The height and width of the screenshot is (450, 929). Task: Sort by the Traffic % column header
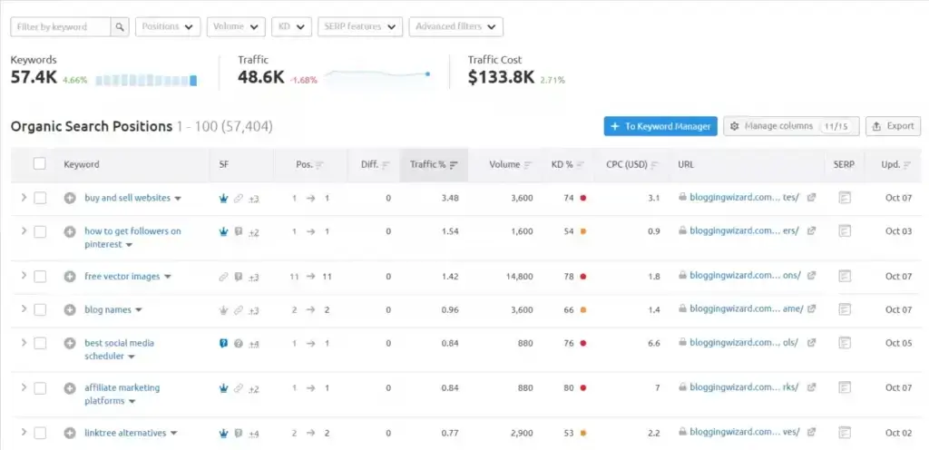[x=434, y=164]
